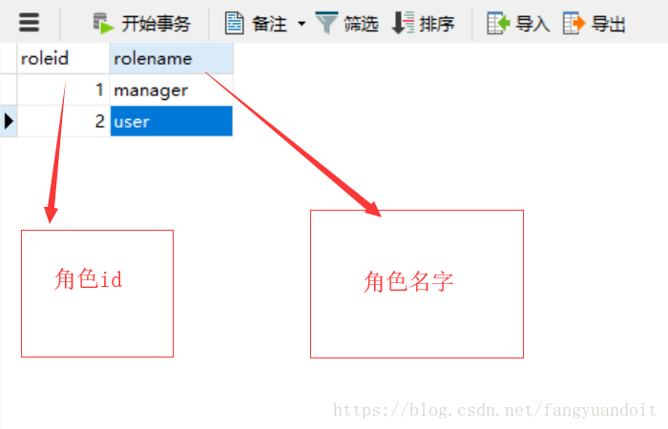Click the 排序 text label
The image size is (668, 429).
coord(437,24)
